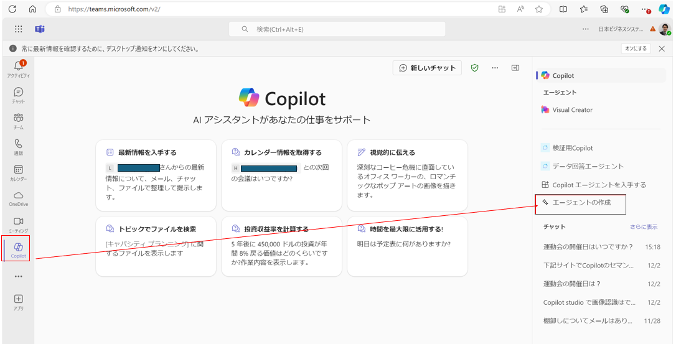Click the orange warning icon beside the organization name
Image resolution: width=676 pixels, height=344 pixels.
(653, 29)
